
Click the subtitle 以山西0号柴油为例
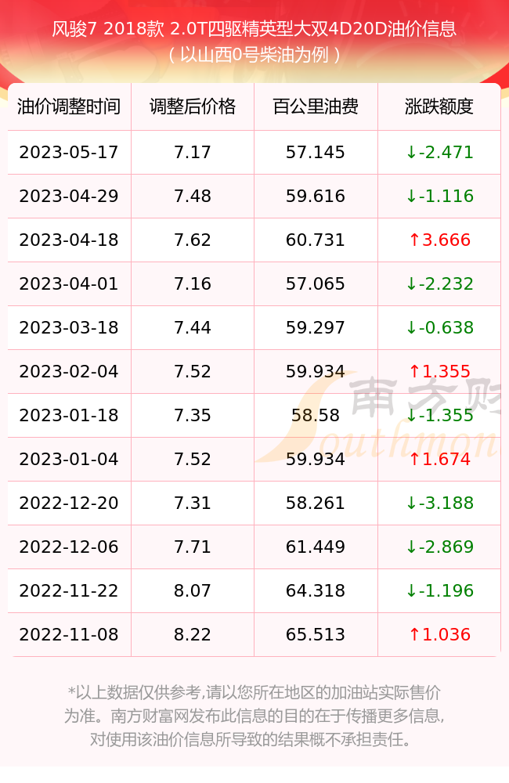pos(254,55)
